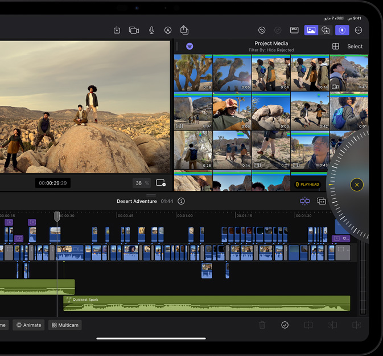Select the Joshua tree thumbnail labeled 0:19

click(193, 73)
